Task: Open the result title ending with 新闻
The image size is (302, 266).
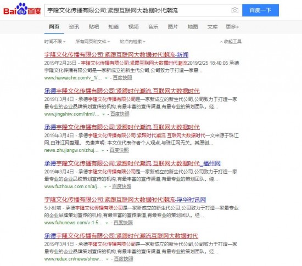Action: (116, 55)
